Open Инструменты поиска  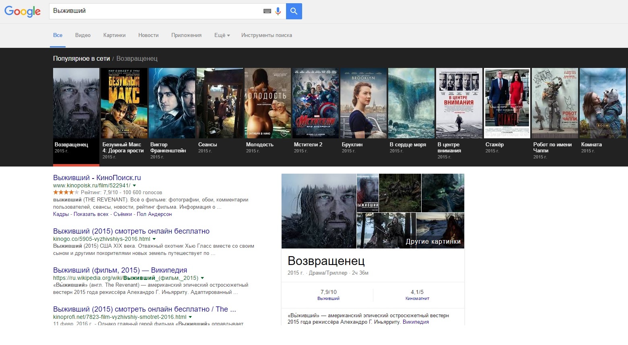coord(267,35)
